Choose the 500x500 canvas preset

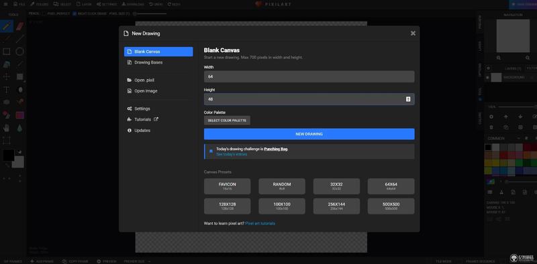(391, 206)
